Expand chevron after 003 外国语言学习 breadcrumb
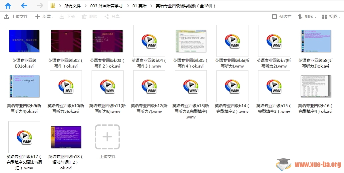The height and width of the screenshot is (173, 344). 128,6
